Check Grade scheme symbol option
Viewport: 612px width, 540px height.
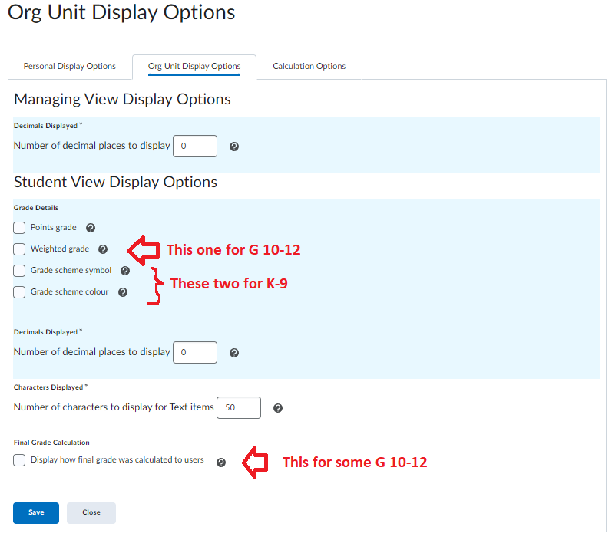tap(19, 271)
